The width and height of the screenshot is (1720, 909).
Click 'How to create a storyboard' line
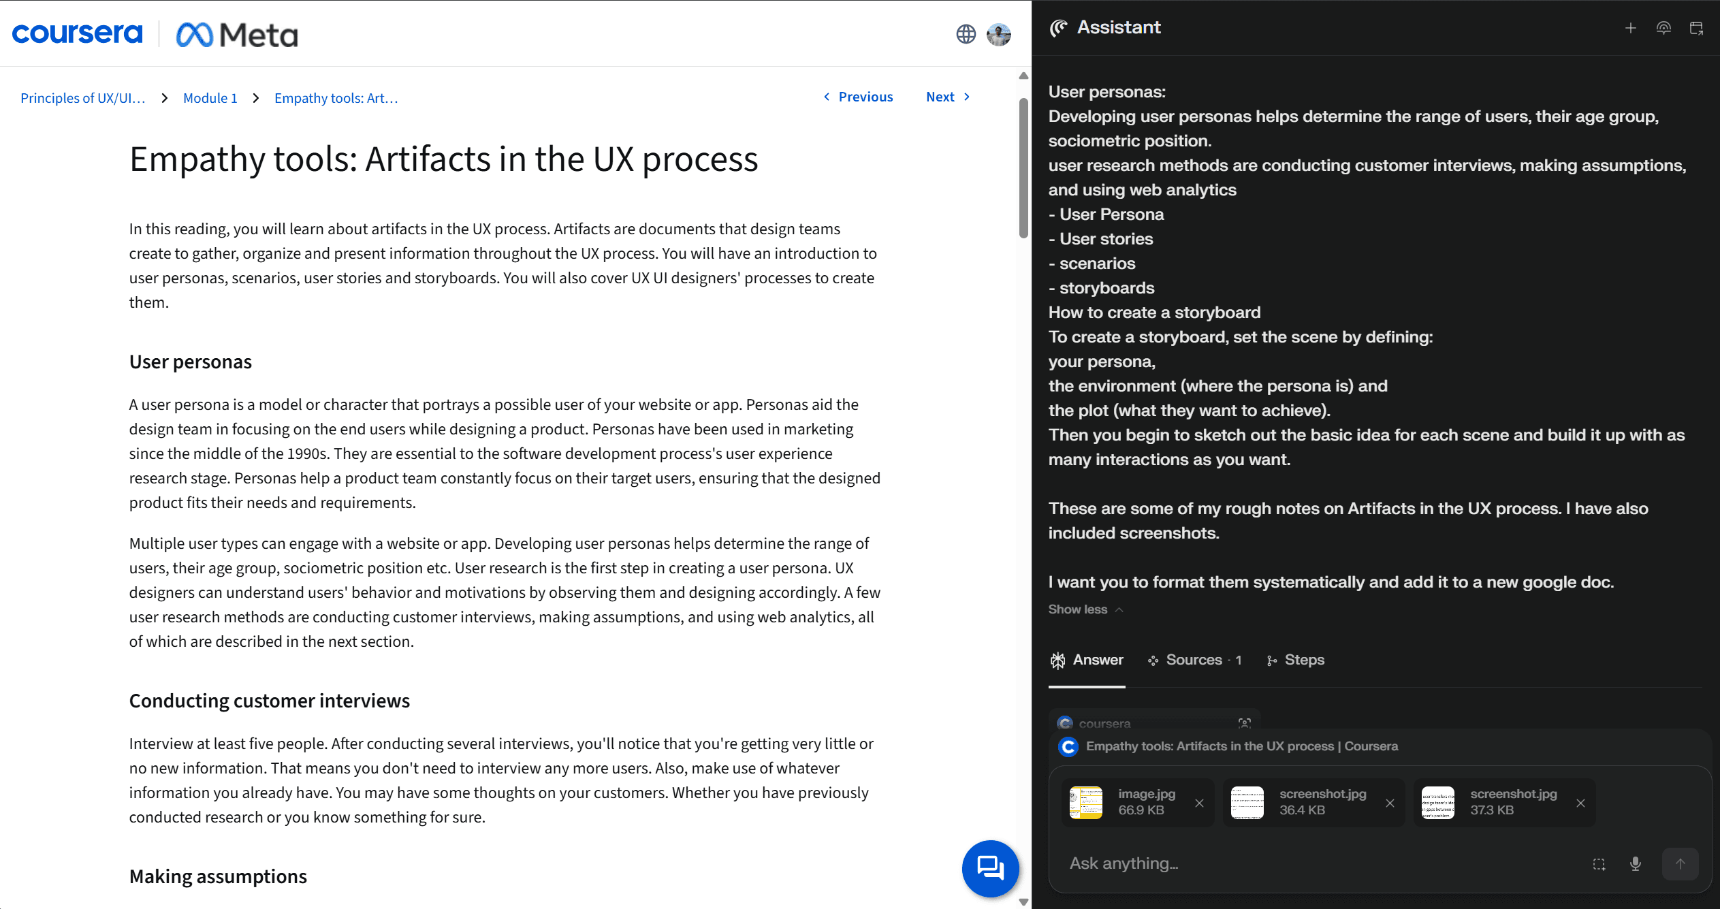pyautogui.click(x=1155, y=313)
